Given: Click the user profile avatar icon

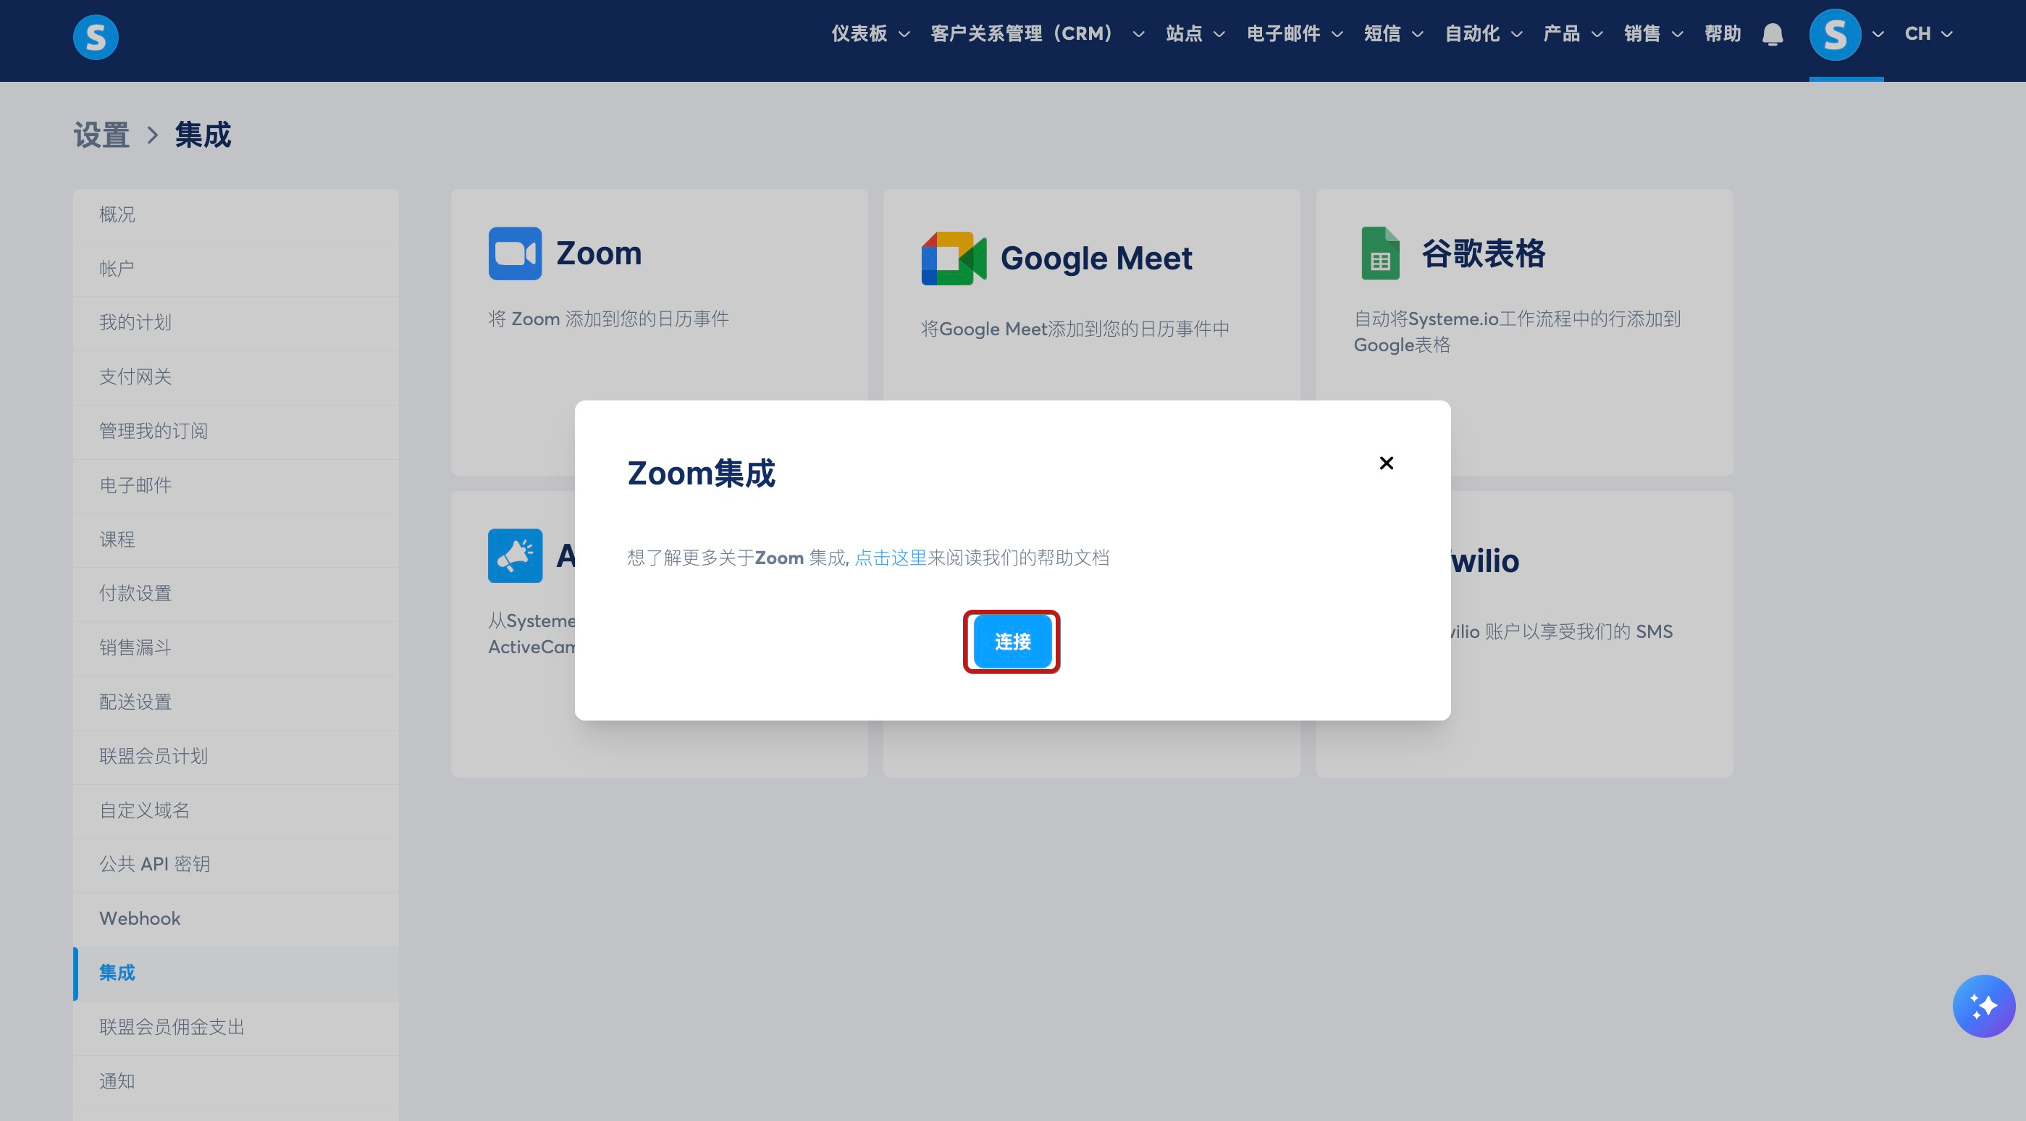Looking at the screenshot, I should point(1834,35).
